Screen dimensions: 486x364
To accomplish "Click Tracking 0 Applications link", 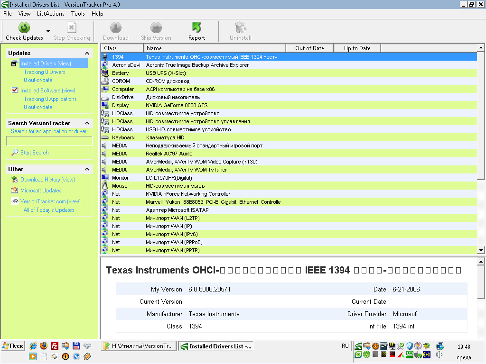I will (x=50, y=99).
